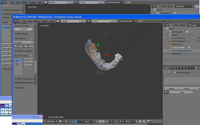Click the World icon in the outliner
This screenshot has width=200, height=125.
pos(170,35)
